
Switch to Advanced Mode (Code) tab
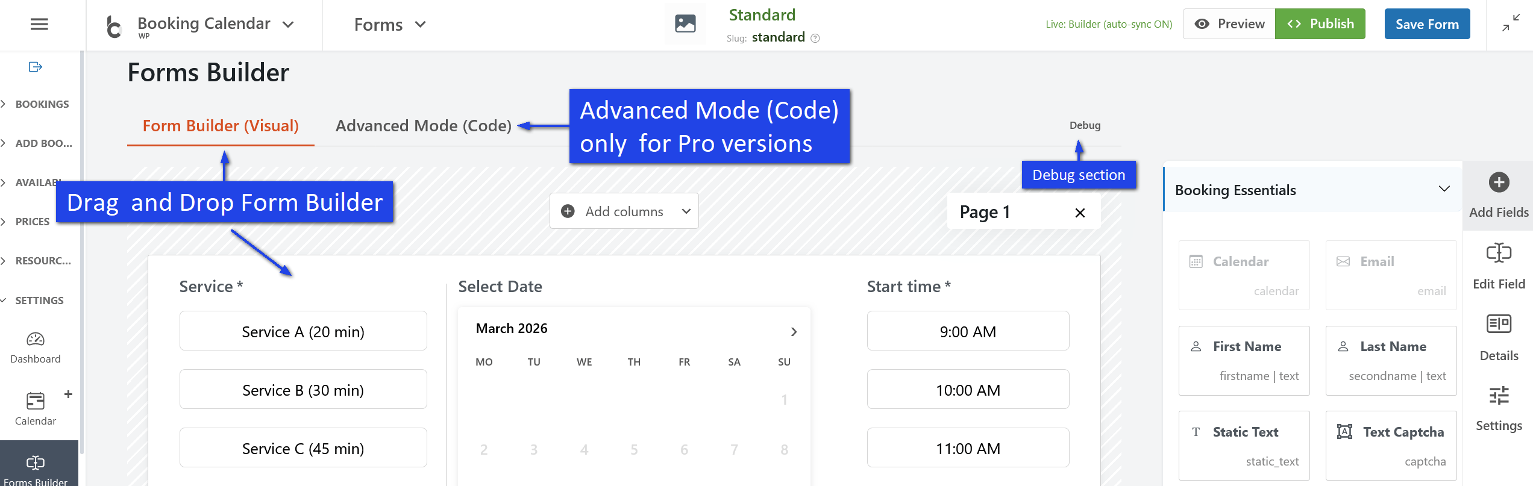(x=423, y=126)
